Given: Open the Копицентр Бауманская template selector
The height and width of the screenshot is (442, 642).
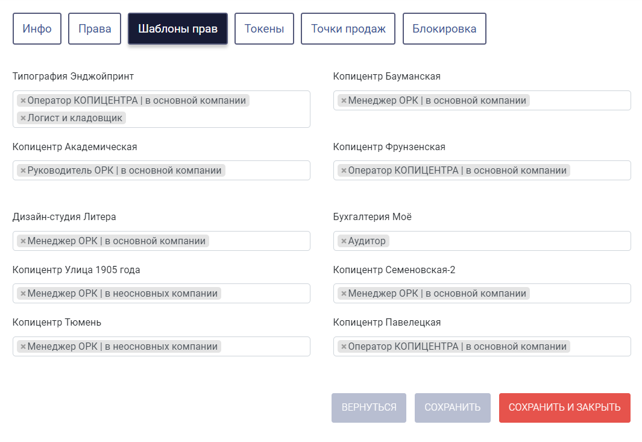Looking at the screenshot, I should (x=482, y=100).
